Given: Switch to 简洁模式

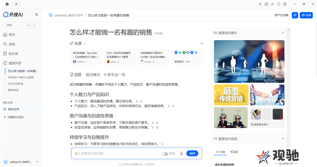Looking at the screenshot, I should point(93,75).
